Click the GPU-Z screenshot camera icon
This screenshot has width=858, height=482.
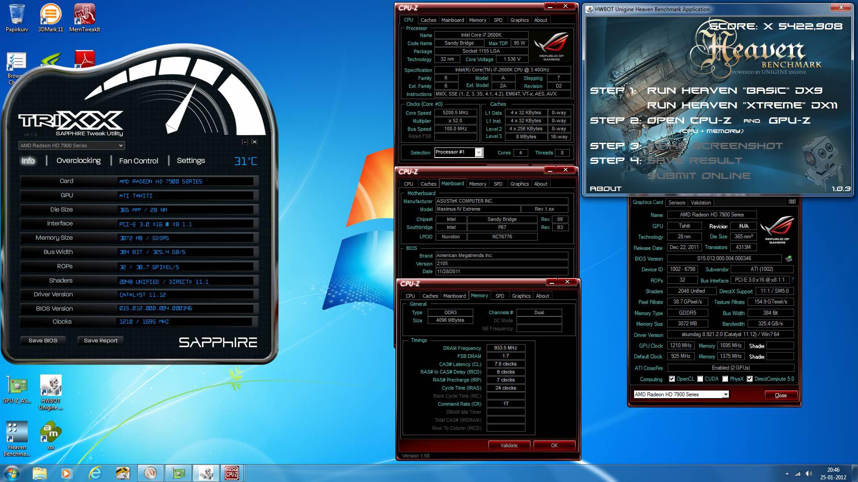[792, 202]
